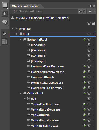Click HorizontalSmallIncrease's template part icon

84,88
